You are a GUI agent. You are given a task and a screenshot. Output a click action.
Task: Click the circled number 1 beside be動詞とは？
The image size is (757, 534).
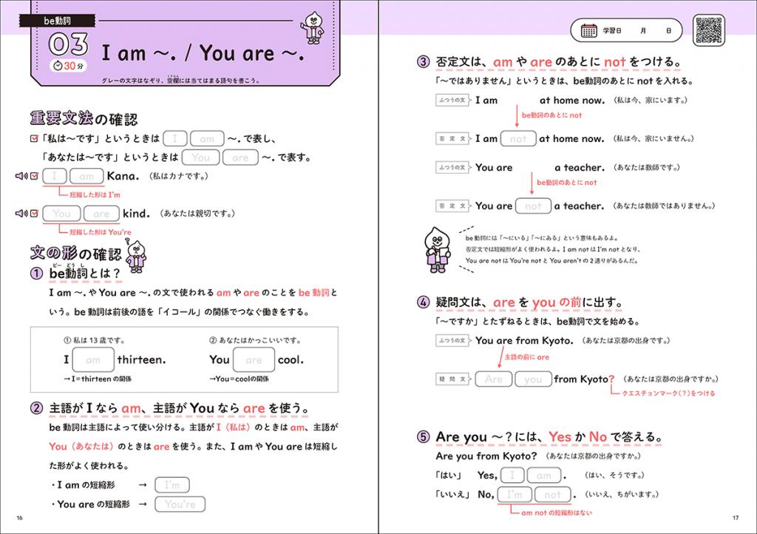tap(37, 274)
